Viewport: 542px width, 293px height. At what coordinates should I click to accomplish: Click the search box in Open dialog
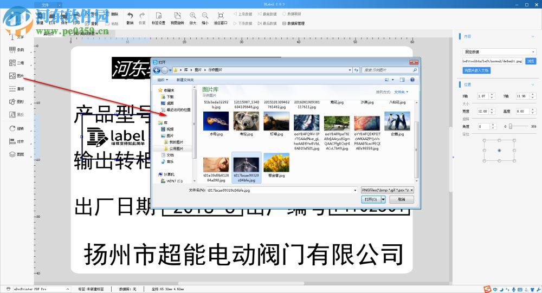[390, 70]
